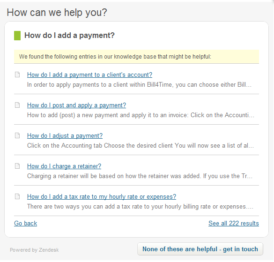The image size is (274, 262).
Task: Open "How do I add a payment to a client's account?"
Action: tap(89, 75)
